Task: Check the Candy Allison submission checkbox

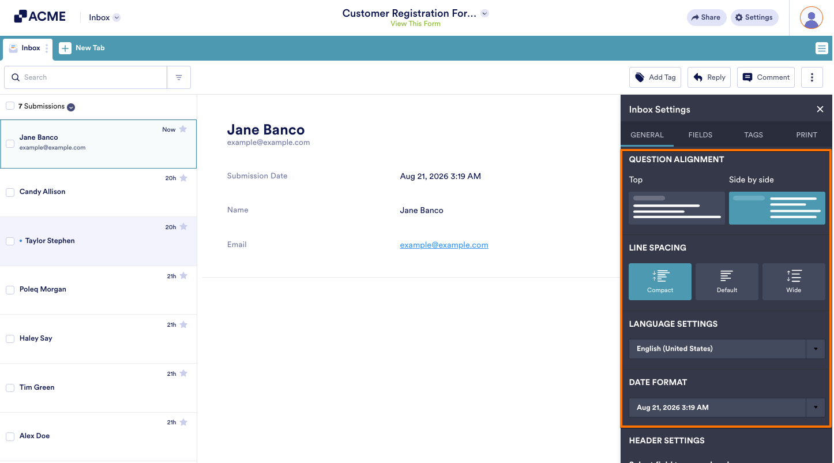Action: [x=10, y=192]
